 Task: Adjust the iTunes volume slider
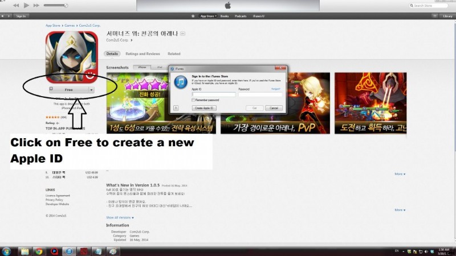pyautogui.click(x=55, y=5)
